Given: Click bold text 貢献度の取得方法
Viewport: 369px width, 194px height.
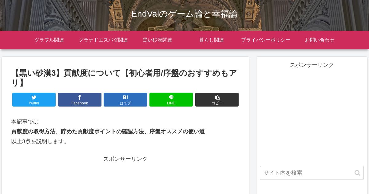Looking at the screenshot, I should (x=33, y=131).
